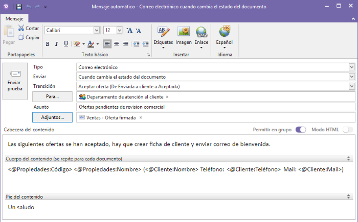This screenshot has height=222, width=358.
Task: Open the Transición dropdown arrow
Action: [352, 86]
